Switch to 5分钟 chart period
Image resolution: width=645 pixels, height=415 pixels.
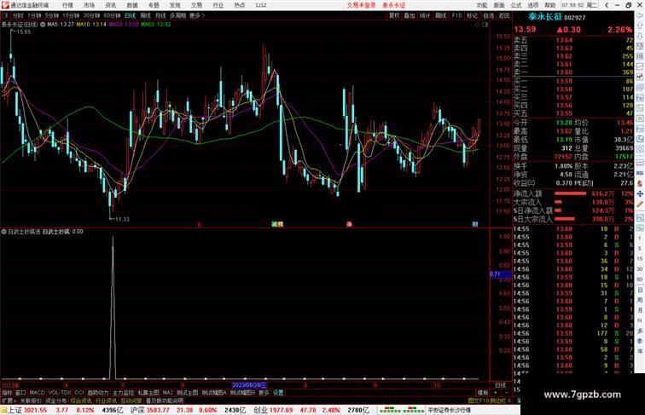coord(52,15)
